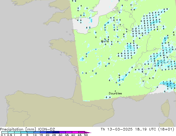Pick the 5–10 mm blue legend swatch
176x136 pixels.
tap(30, 132)
